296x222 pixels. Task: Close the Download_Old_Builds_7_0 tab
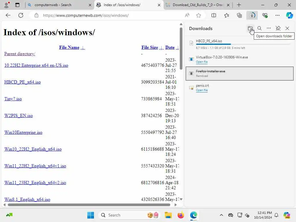coord(228,5)
